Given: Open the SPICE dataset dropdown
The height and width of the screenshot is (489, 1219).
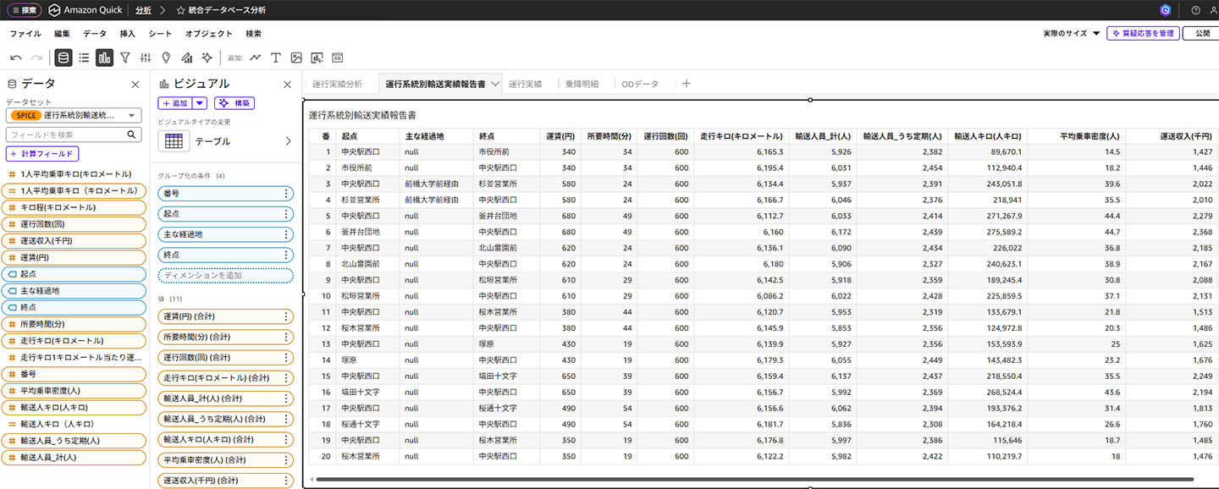Looking at the screenshot, I should point(74,116).
